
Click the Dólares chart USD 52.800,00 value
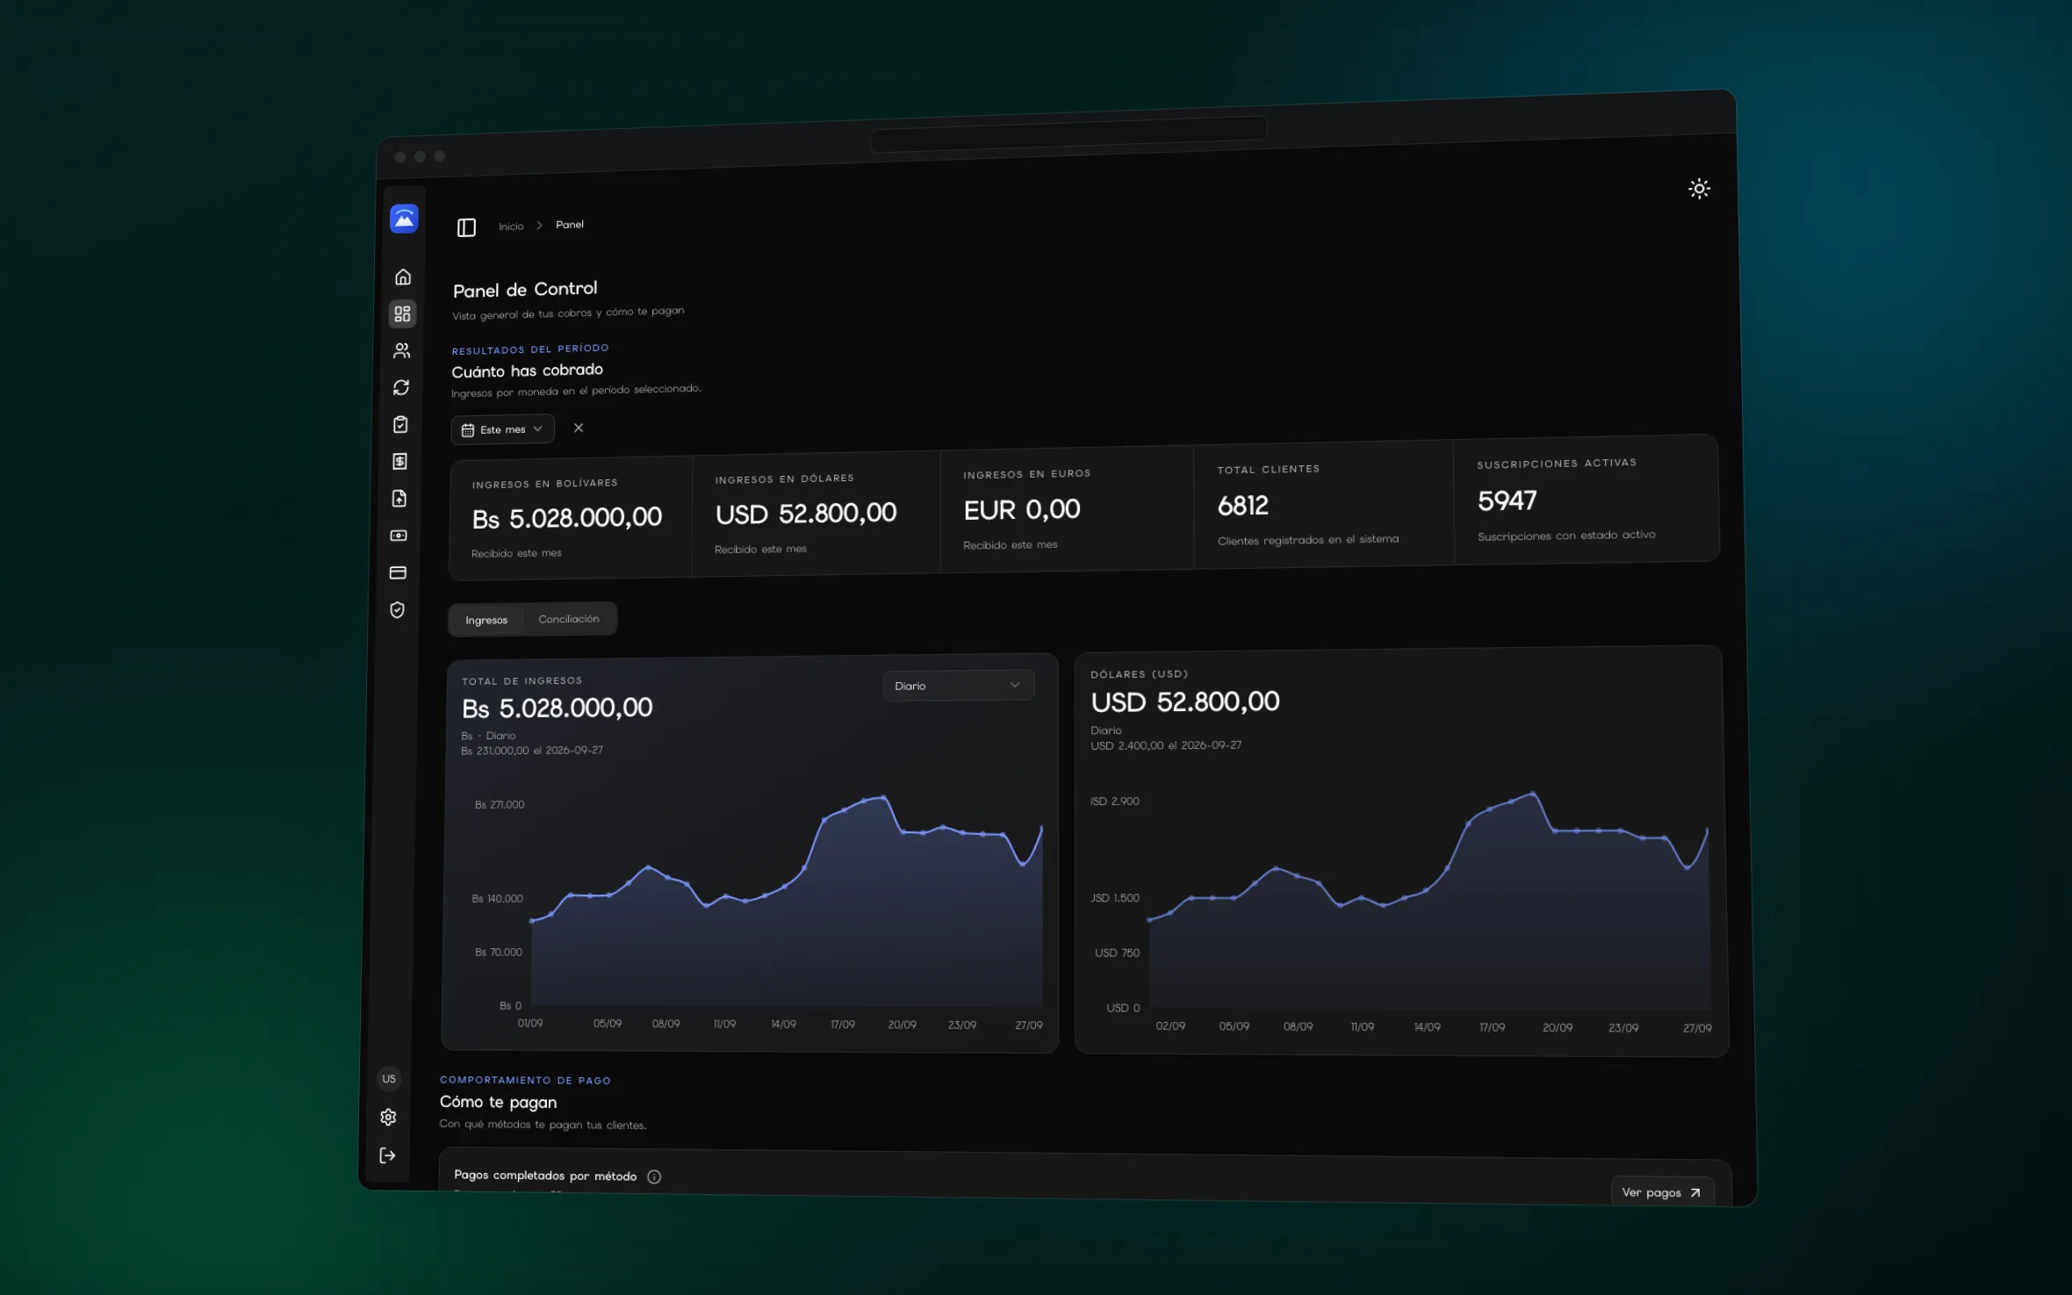(x=1185, y=701)
